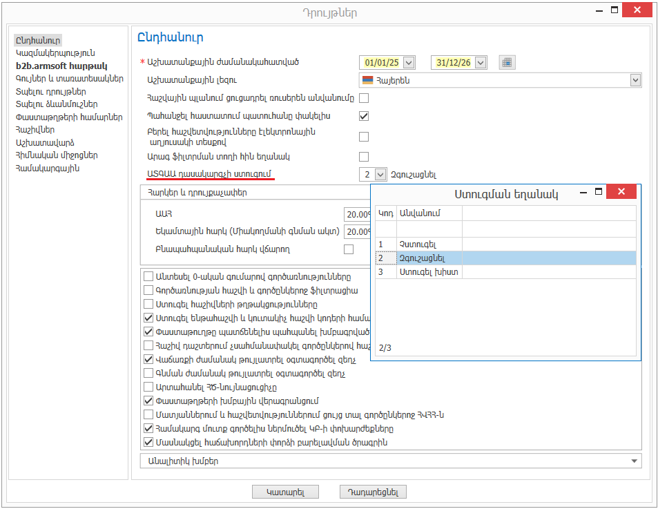Expand the Անալիտիկ խմբեր section
Viewport: 658px width, 509px height.
tap(633, 461)
